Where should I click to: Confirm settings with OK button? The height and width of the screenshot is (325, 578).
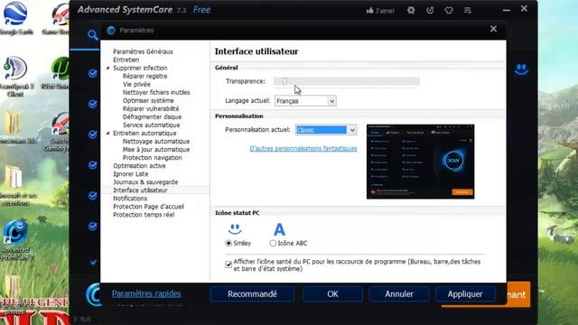click(332, 294)
